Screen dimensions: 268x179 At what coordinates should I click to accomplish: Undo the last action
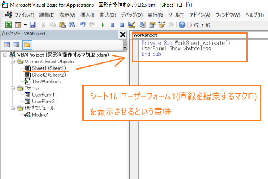[x=83, y=25]
